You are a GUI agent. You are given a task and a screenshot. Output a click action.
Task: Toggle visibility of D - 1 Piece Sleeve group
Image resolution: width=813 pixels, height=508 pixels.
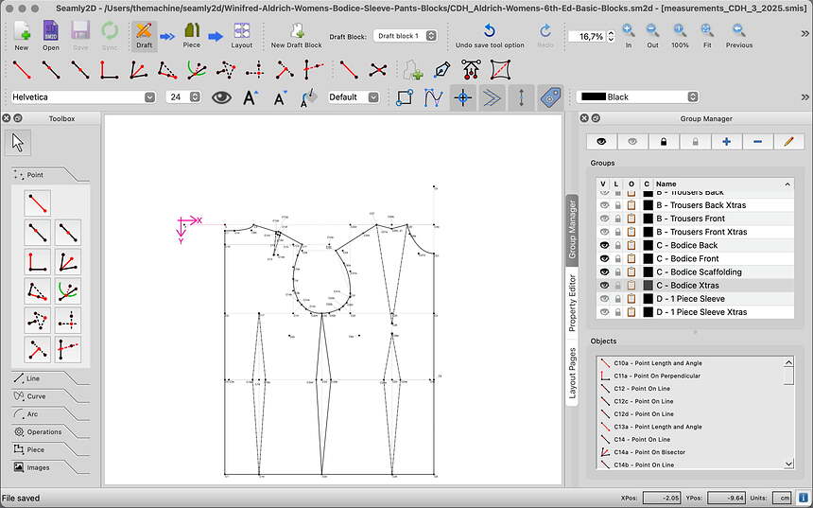coord(604,298)
